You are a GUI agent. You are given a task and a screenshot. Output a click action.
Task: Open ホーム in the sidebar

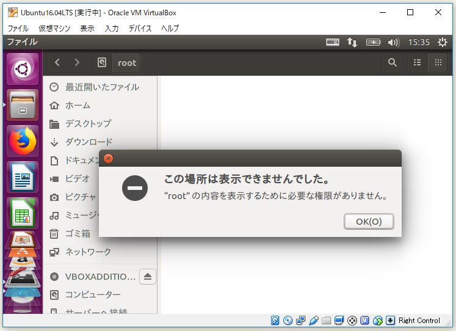pos(100,105)
